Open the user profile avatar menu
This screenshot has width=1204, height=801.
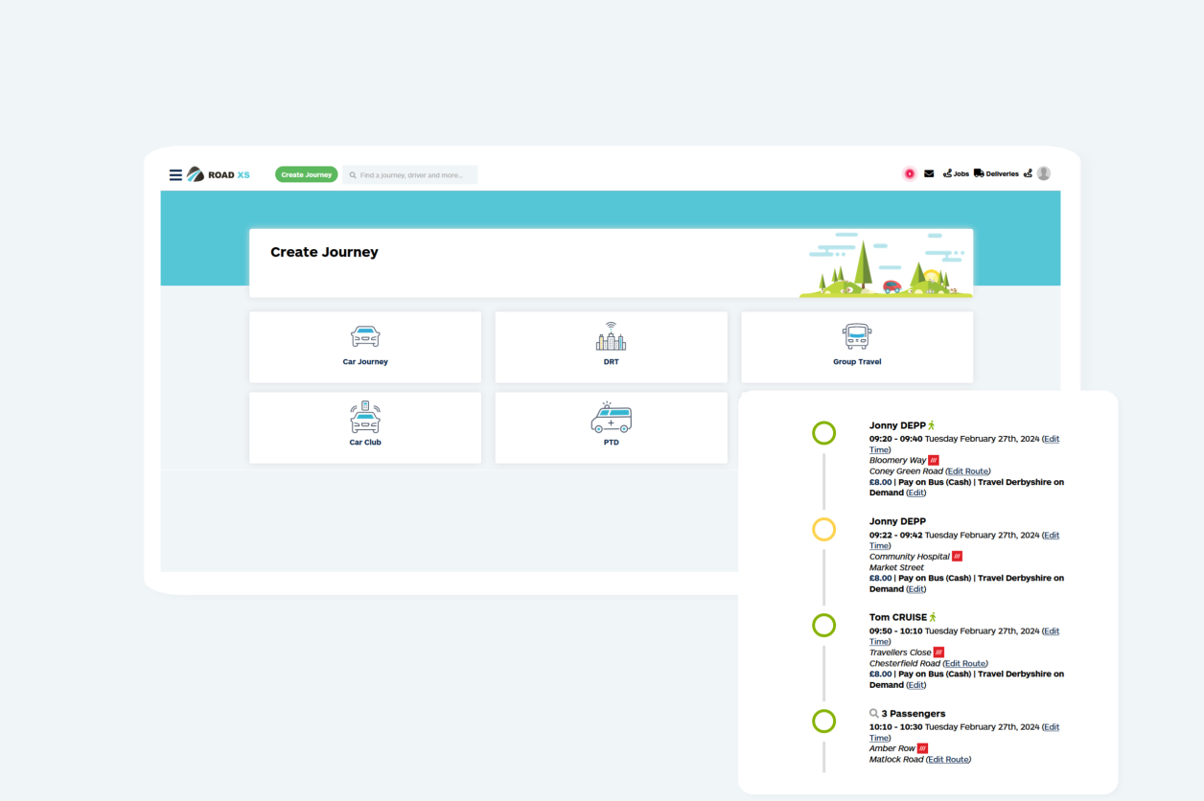tap(1043, 172)
